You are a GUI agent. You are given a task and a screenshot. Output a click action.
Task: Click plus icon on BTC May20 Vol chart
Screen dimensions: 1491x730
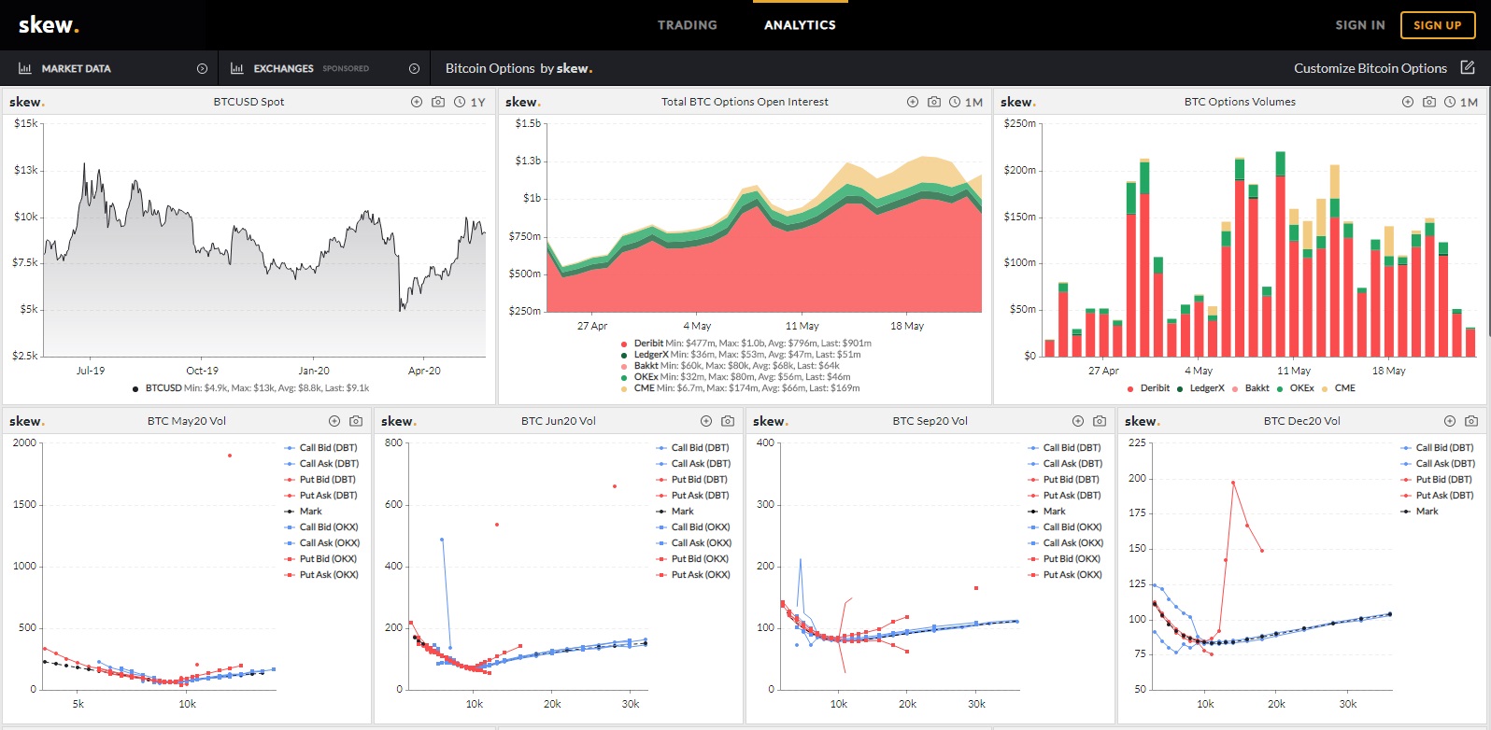coord(334,421)
